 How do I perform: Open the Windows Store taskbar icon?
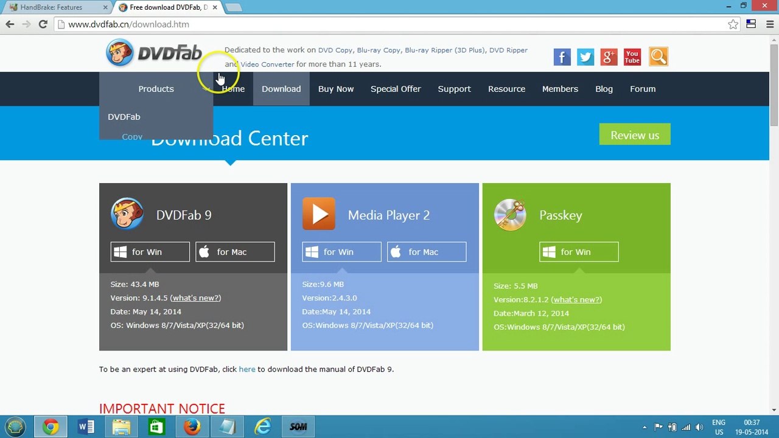pyautogui.click(x=156, y=426)
